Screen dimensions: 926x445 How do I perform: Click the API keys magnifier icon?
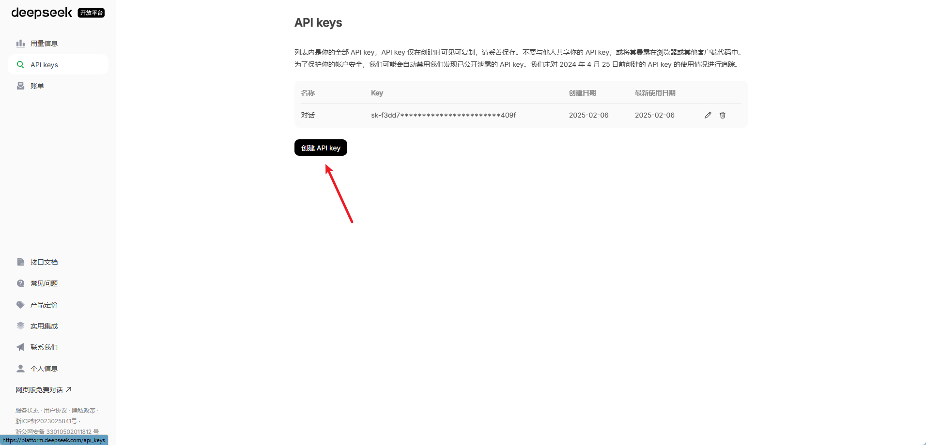coord(20,65)
